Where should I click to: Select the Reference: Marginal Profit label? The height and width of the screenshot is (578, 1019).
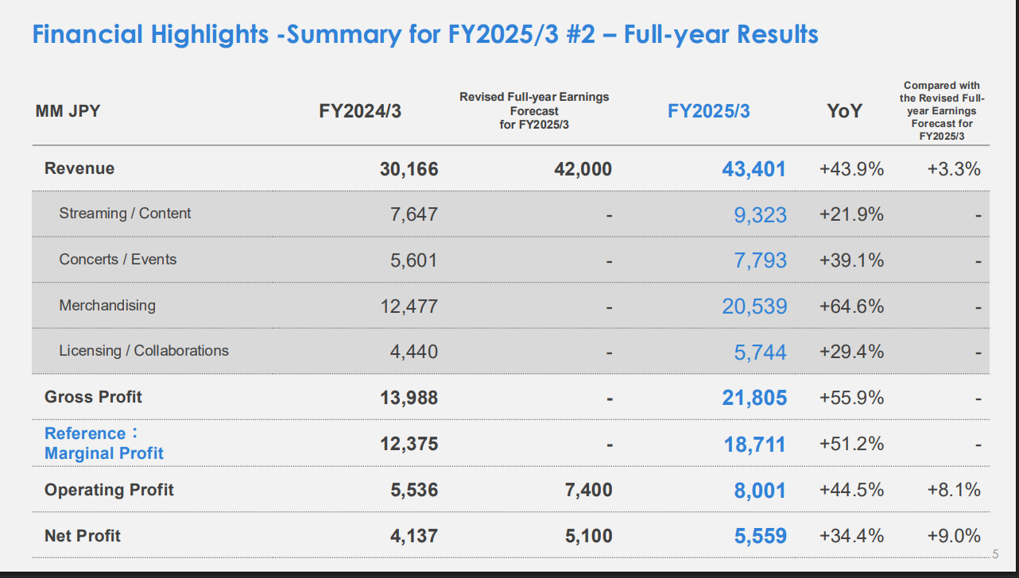(x=104, y=443)
